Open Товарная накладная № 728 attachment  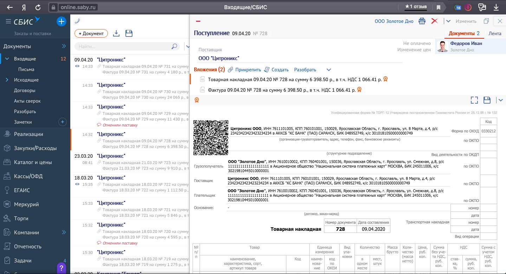click(x=295, y=79)
